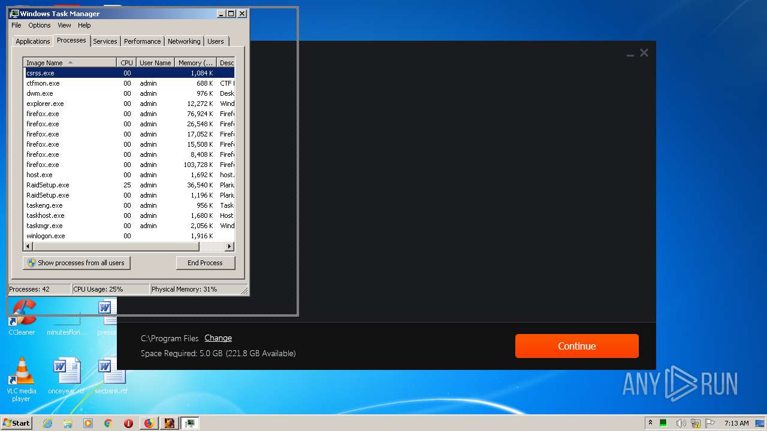
Task: Click the Change install path link
Action: [x=218, y=338]
